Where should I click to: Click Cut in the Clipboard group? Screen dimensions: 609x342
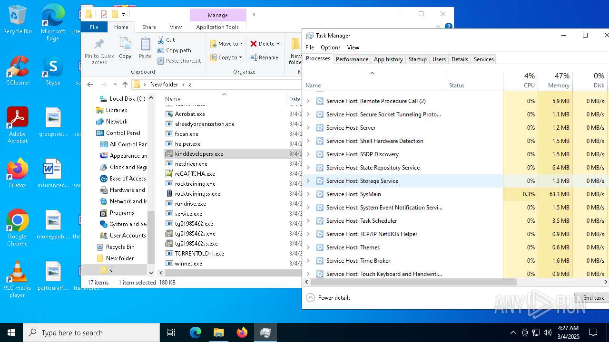click(x=167, y=40)
